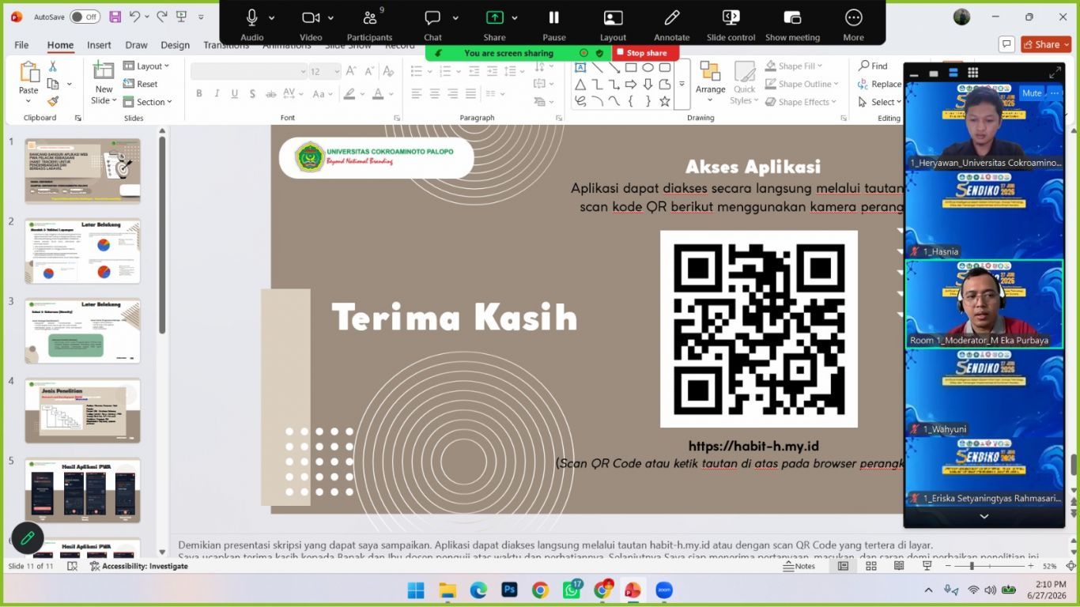The height and width of the screenshot is (607, 1080).
Task: Select slide 5 thumbnail Hasil Aplikasi PWA
Action: pos(82,490)
